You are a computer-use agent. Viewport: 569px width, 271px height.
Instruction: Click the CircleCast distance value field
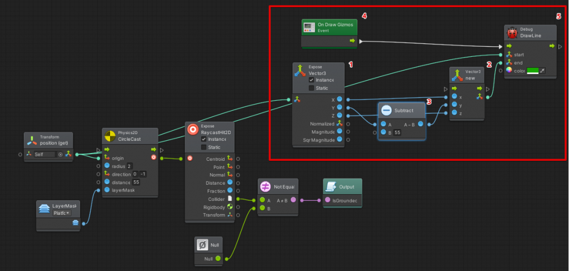pyautogui.click(x=136, y=182)
